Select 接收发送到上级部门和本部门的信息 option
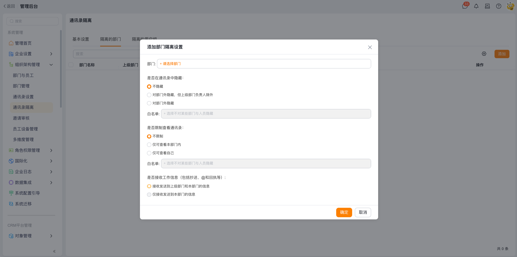 click(x=149, y=186)
